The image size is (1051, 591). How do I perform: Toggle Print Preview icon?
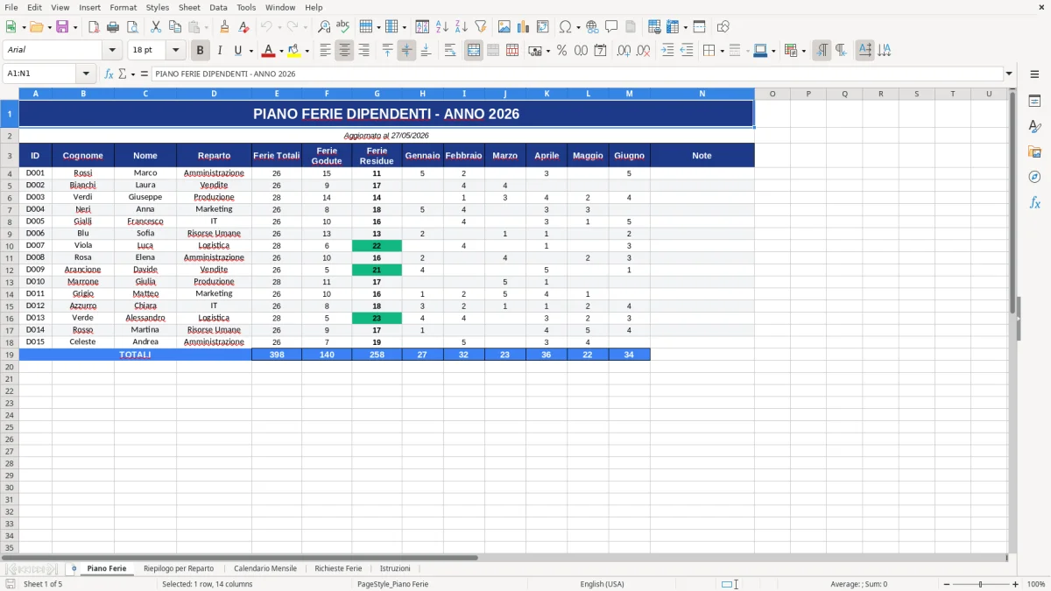coord(132,27)
